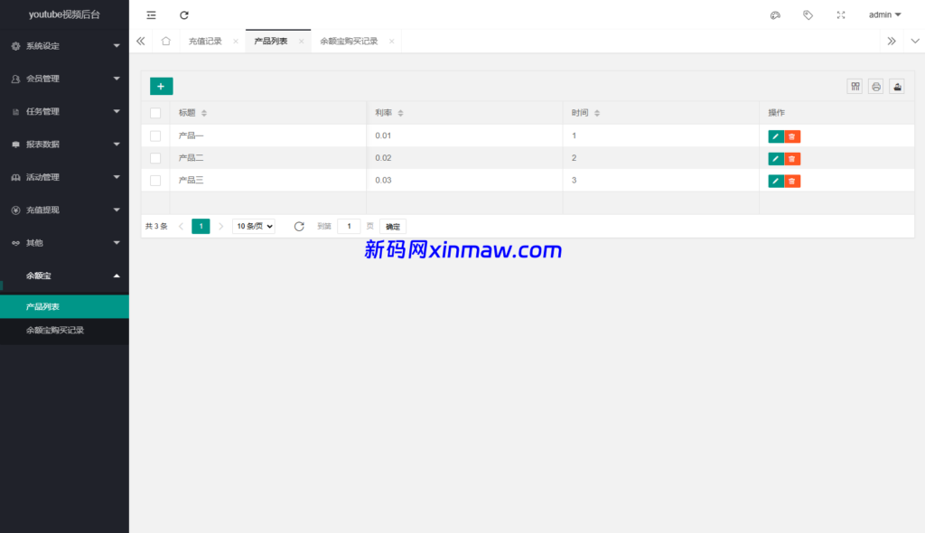
Task: Click the tag note icon in header
Action: pos(808,14)
